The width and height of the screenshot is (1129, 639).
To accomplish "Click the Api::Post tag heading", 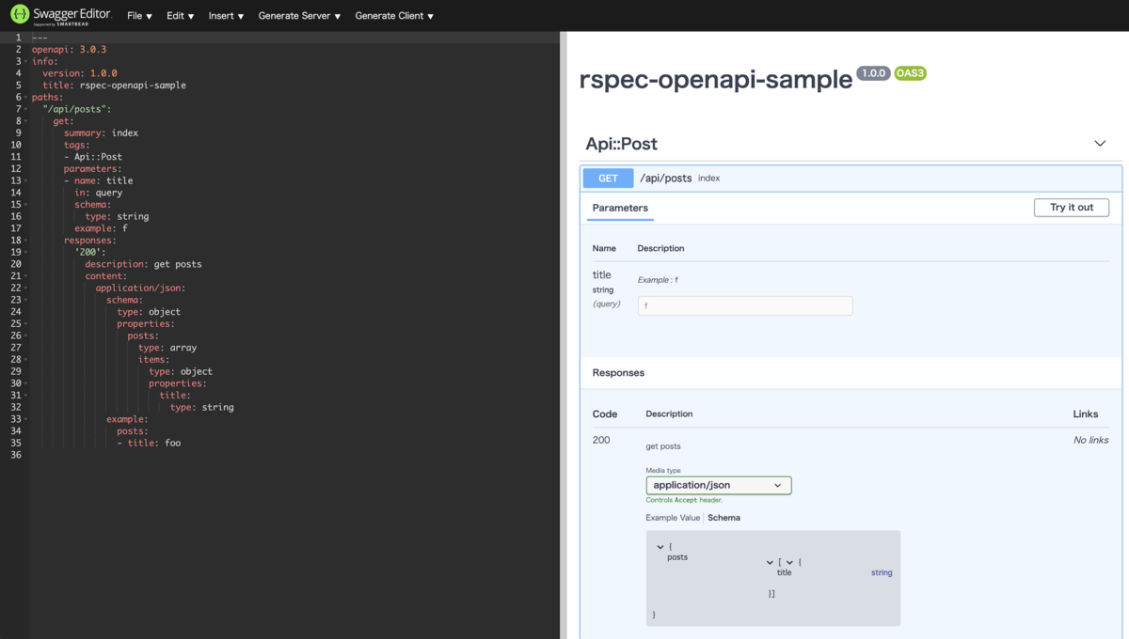I will tap(621, 144).
